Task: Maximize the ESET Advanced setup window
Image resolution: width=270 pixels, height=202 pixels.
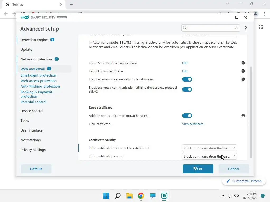Action: tap(237, 17)
